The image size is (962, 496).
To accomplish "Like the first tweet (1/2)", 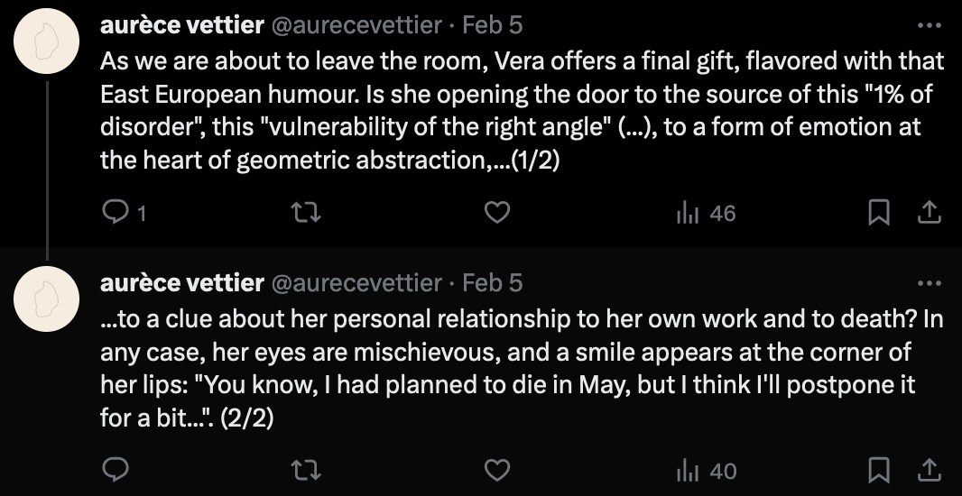I will [x=498, y=213].
